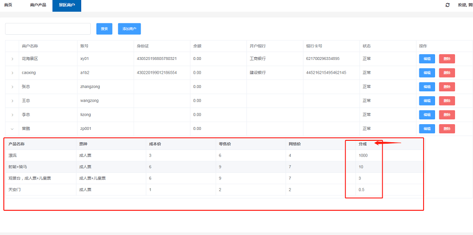The height and width of the screenshot is (235, 473).
Task: Collapse the 曾鹏 expanded row
Action: point(12,129)
